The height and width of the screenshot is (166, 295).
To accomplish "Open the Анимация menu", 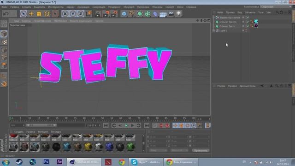I will (x=83, y=7).
